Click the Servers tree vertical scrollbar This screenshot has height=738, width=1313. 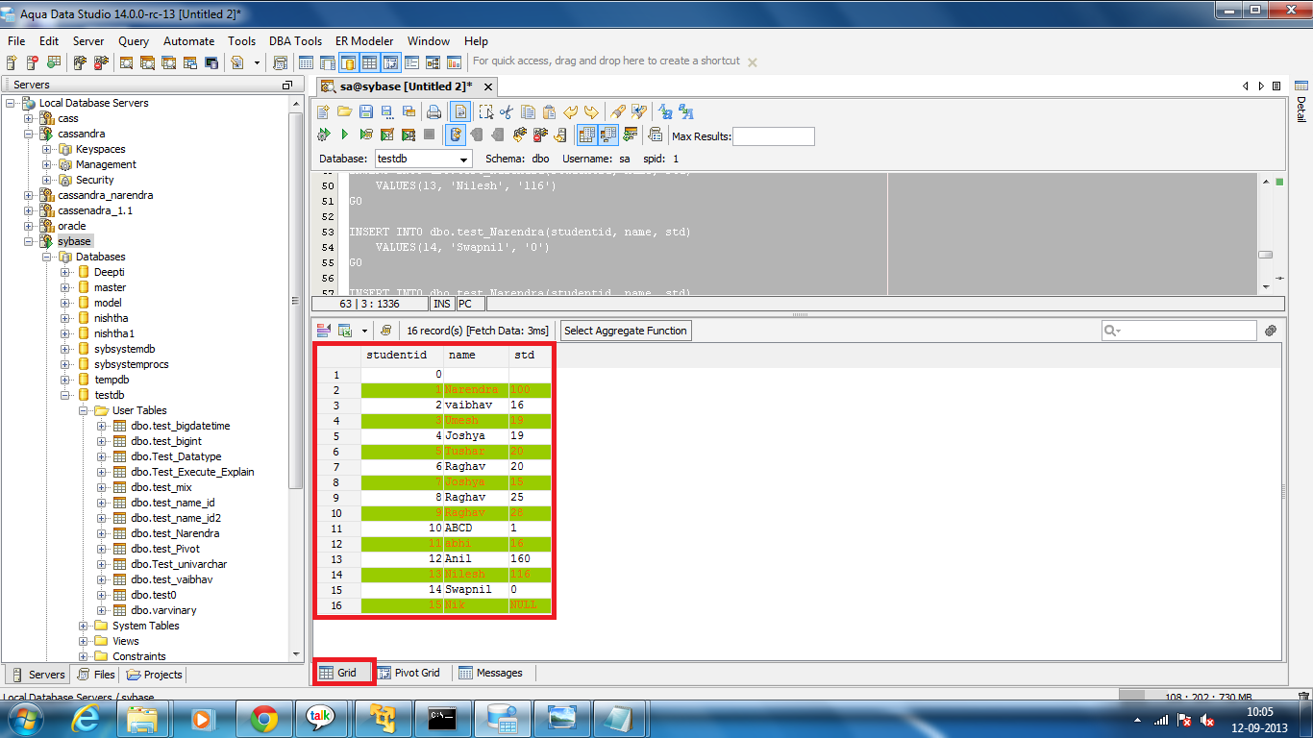click(x=296, y=301)
